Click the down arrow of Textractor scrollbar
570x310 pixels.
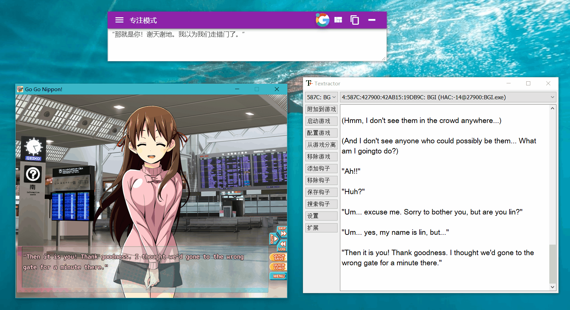552,287
